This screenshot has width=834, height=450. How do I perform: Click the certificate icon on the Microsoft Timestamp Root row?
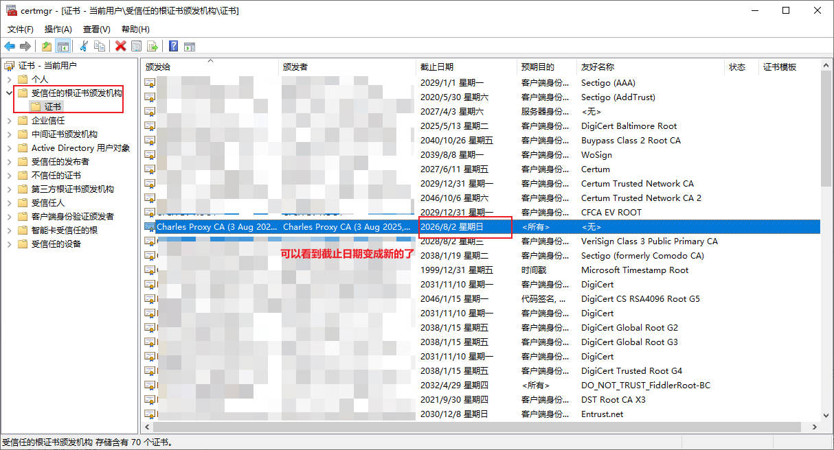(150, 270)
